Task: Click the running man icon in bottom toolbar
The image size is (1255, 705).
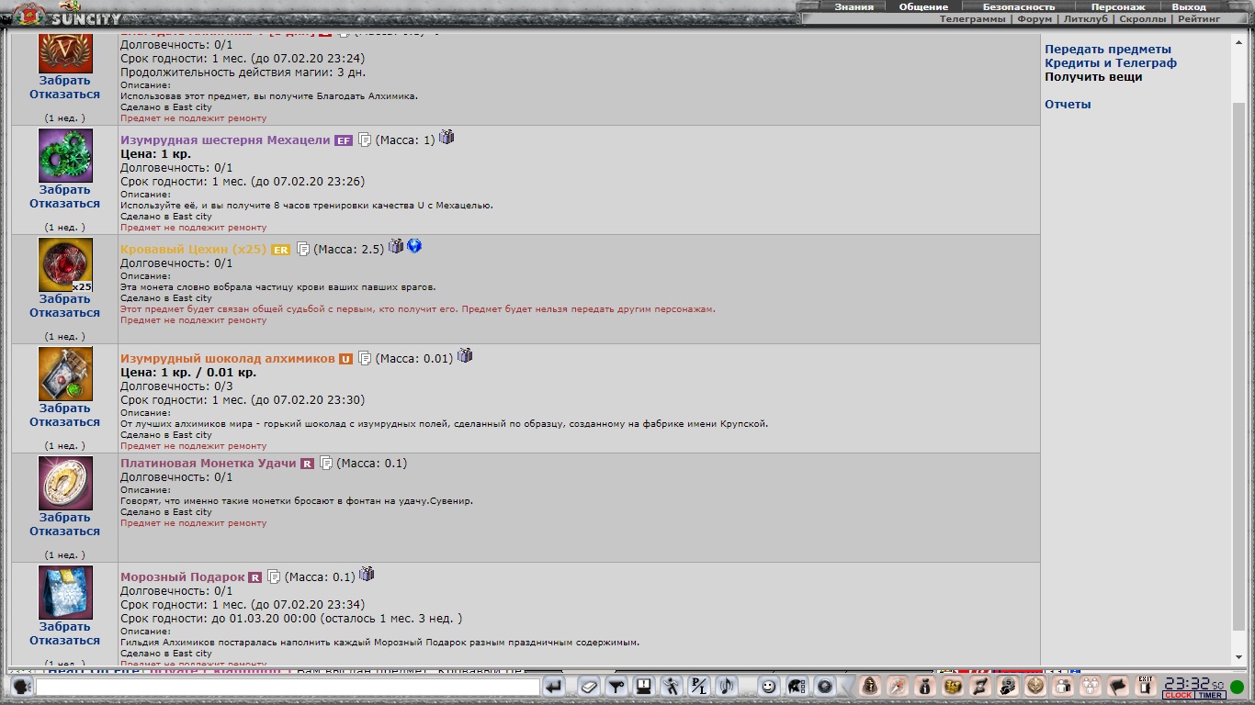Action: click(x=672, y=687)
